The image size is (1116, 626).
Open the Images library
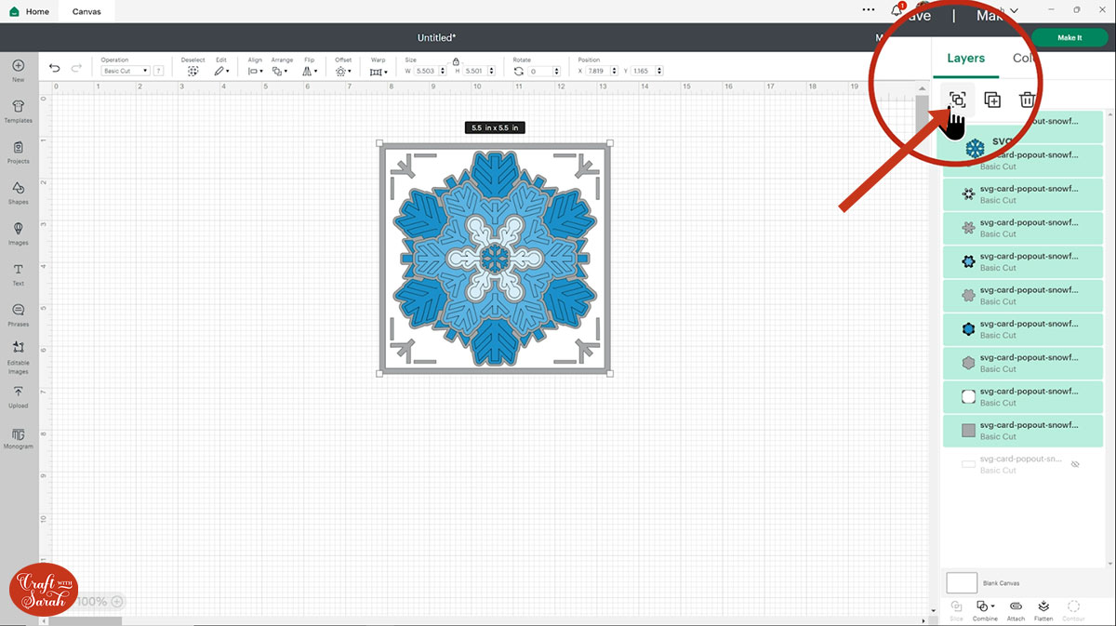pyautogui.click(x=18, y=233)
